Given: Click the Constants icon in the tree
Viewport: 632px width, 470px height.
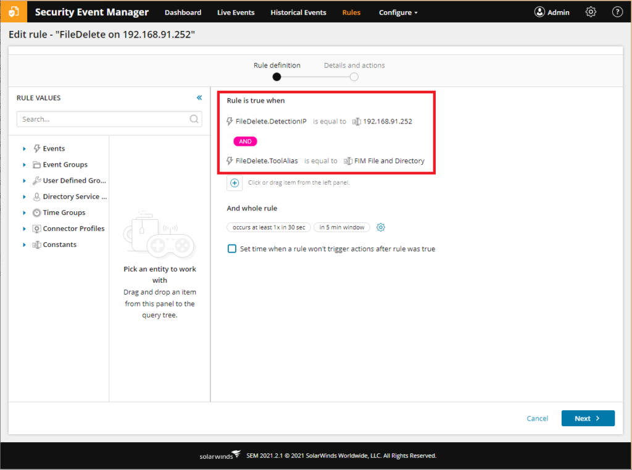Looking at the screenshot, I should point(36,245).
